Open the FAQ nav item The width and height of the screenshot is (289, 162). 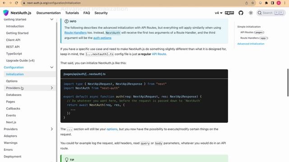click(x=87, y=13)
